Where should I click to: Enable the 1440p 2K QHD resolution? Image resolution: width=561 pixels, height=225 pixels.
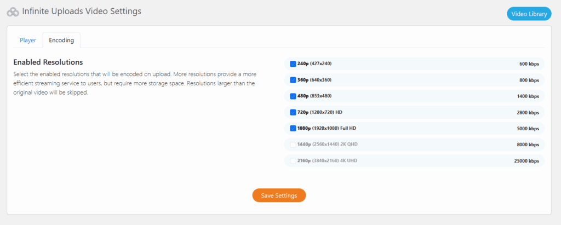click(x=293, y=145)
